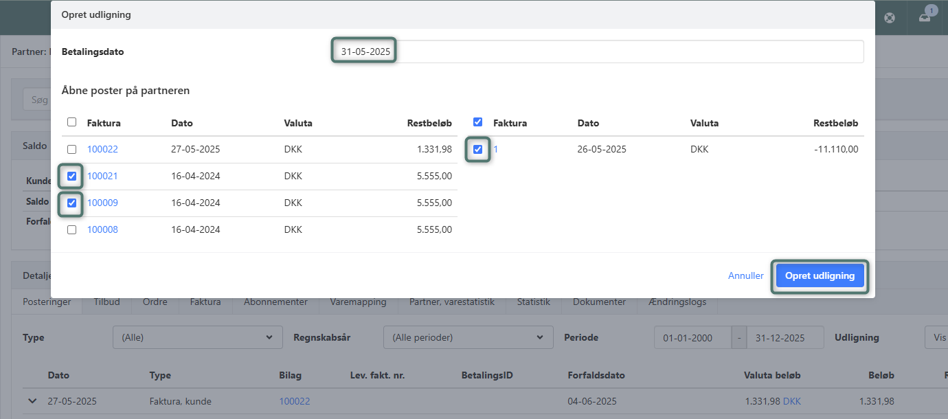Uncheck invoice 100021 in the open items list
This screenshot has height=419, width=948.
71,176
